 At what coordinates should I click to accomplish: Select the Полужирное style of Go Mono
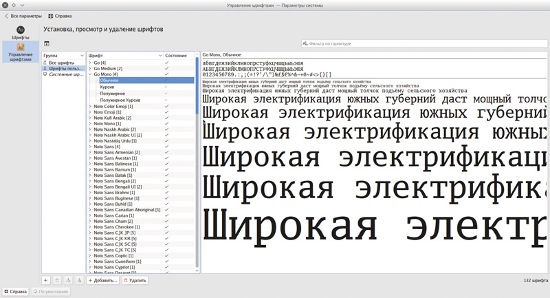click(x=146, y=94)
